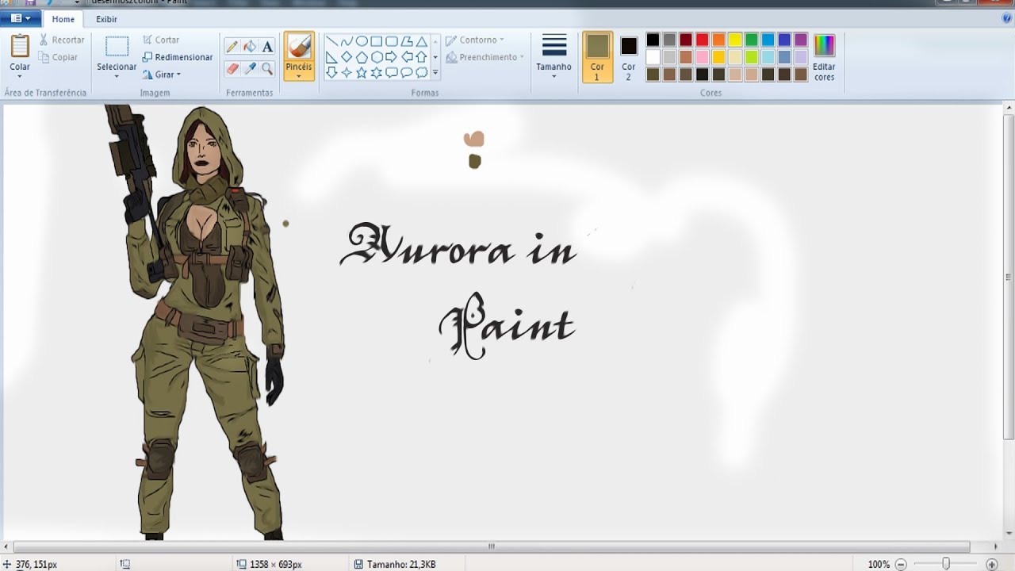Click the Recortar scissors button
This screenshot has width=1015, height=571.
(62, 40)
